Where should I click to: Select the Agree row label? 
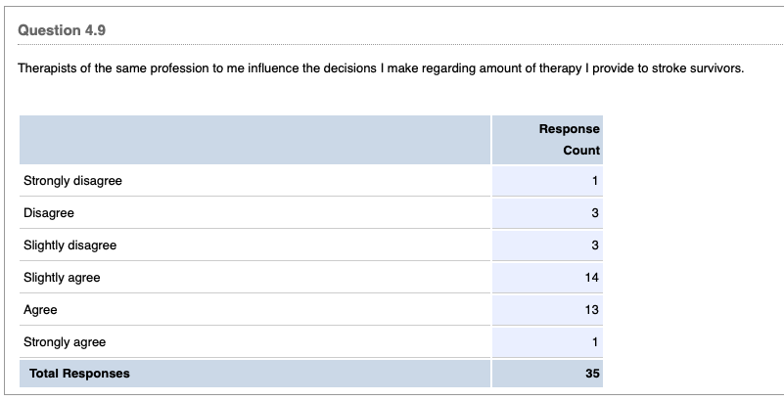[x=40, y=310]
